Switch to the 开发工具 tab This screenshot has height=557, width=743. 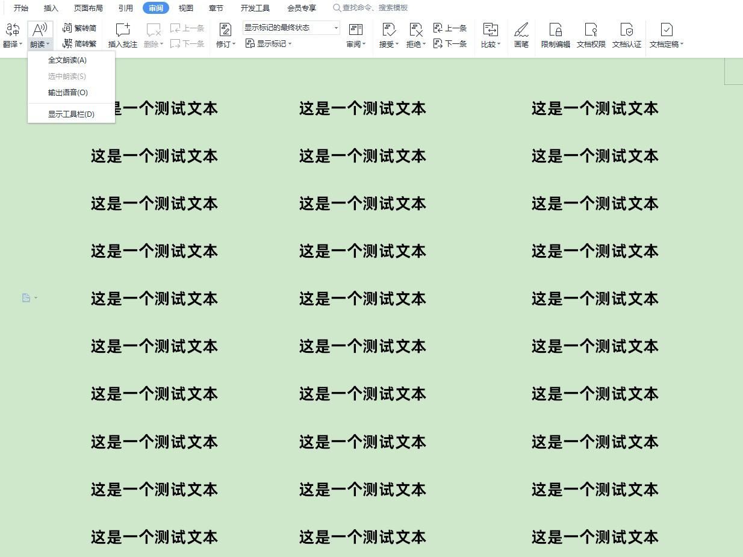pyautogui.click(x=255, y=8)
